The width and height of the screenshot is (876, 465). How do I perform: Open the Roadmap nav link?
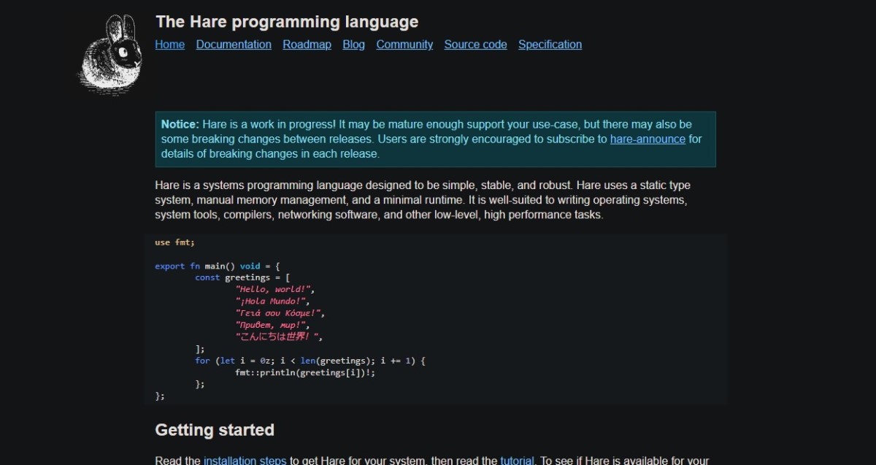click(x=307, y=45)
